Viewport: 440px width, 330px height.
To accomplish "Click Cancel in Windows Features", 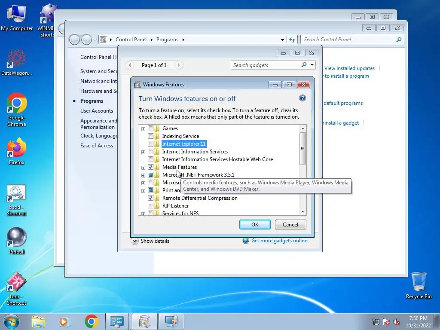I will point(290,224).
